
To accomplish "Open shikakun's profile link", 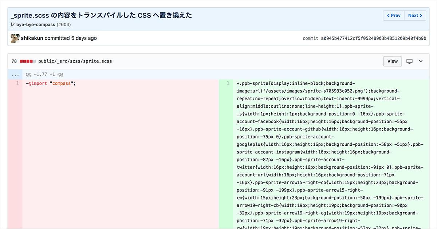I will [31, 38].
